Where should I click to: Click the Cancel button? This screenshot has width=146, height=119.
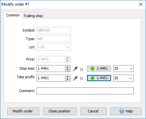click(x=93, y=111)
